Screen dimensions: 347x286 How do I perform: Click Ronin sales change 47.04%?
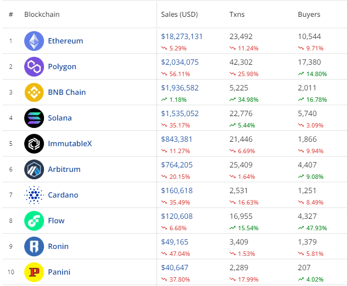pyautogui.click(x=175, y=253)
